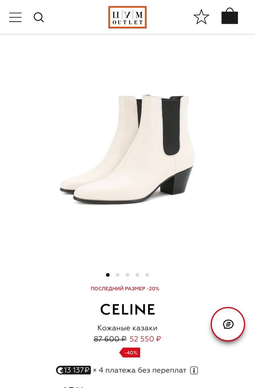255x388 pixels.
Task: Tap the ПОСЛЕДНИЙ РАЗМЕР -20% label
Action: tap(125, 288)
